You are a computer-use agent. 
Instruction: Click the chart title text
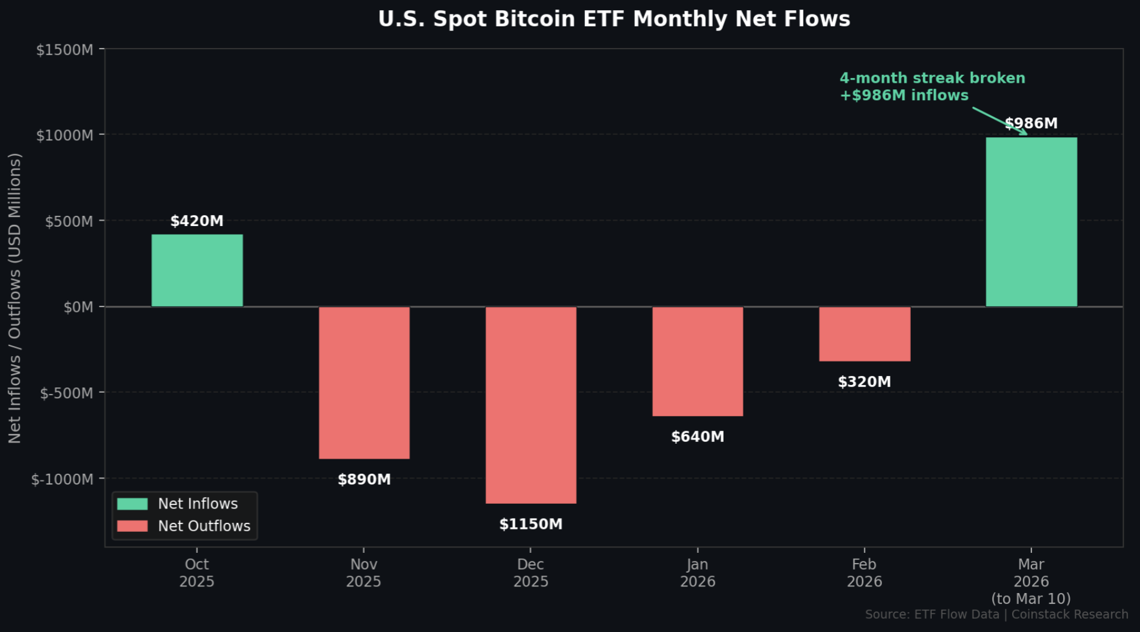tap(614, 19)
